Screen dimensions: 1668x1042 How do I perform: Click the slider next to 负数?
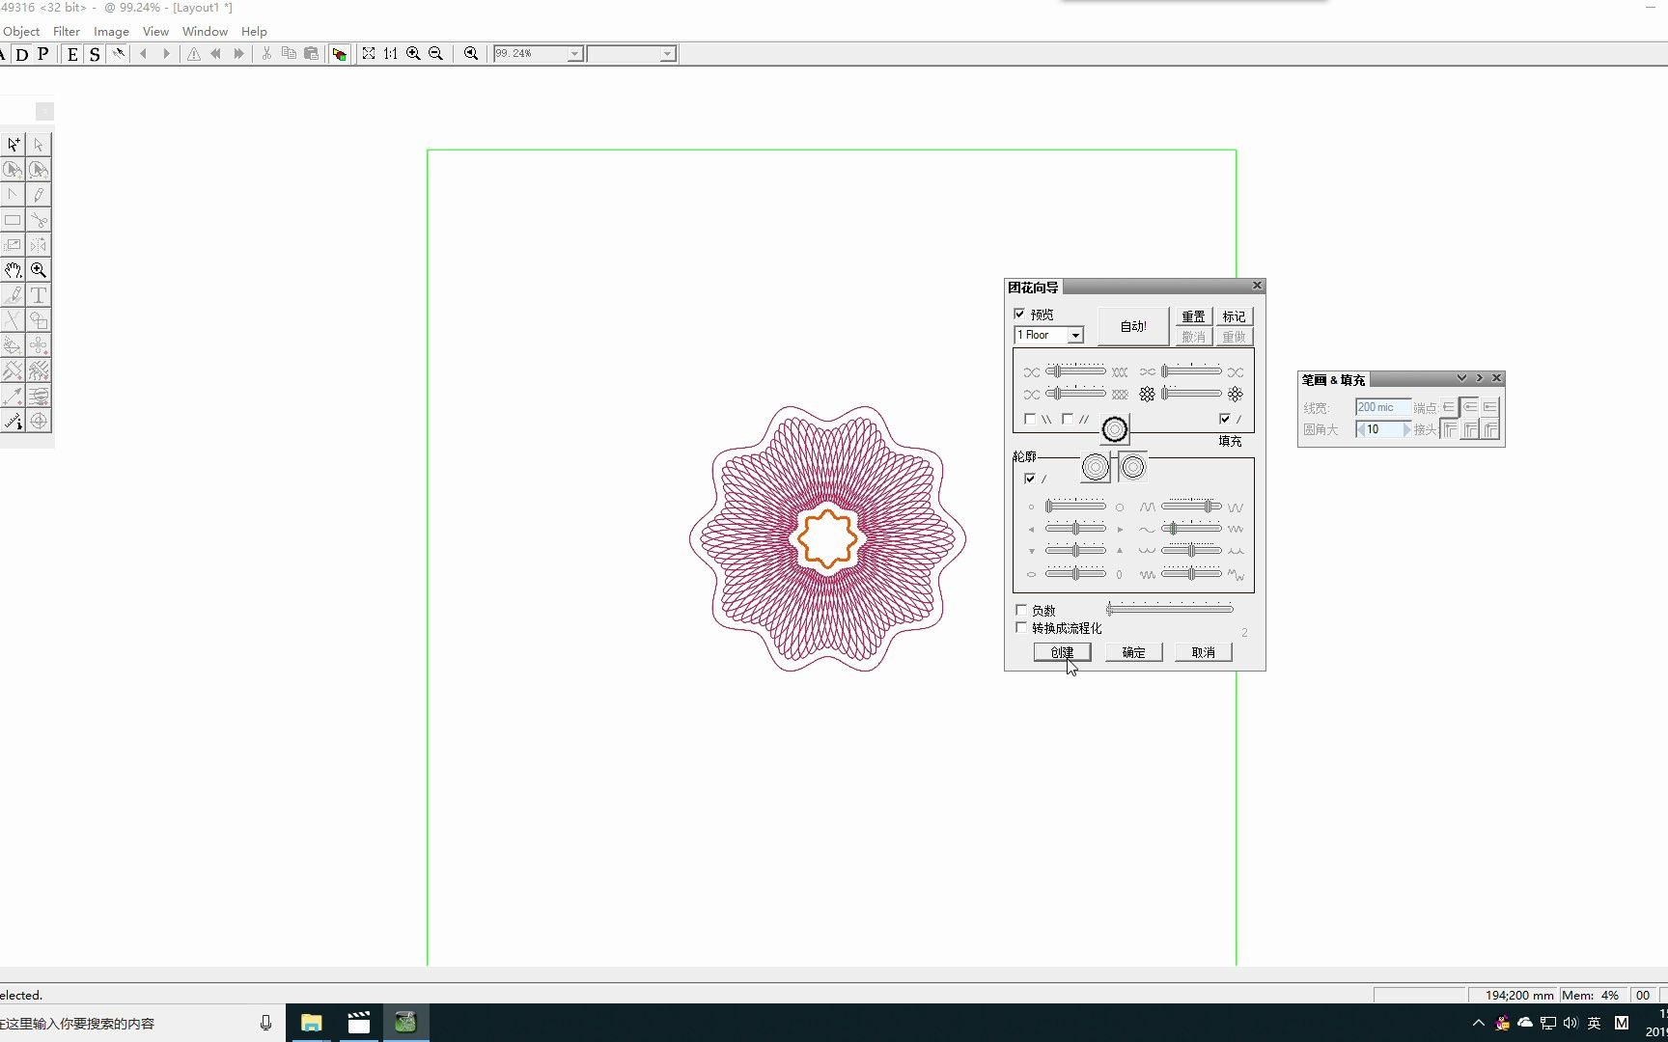[1170, 609]
